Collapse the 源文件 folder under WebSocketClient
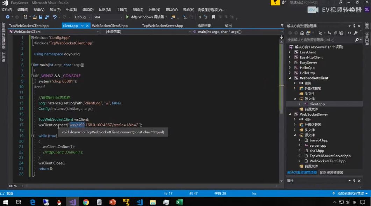The height and width of the screenshot is (206, 371). coord(295,98)
